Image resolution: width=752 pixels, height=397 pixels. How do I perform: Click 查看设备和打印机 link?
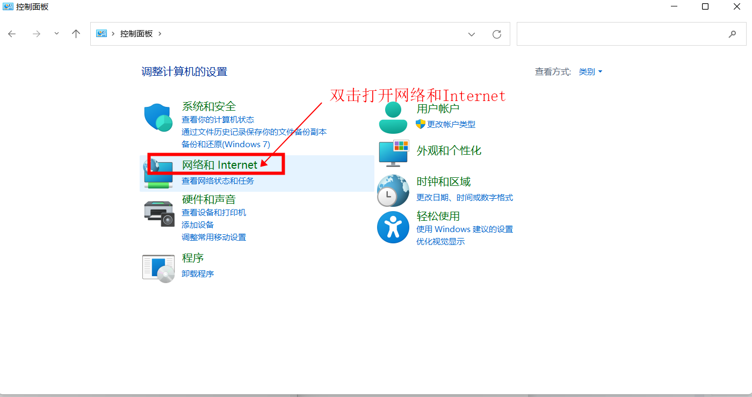pos(214,213)
